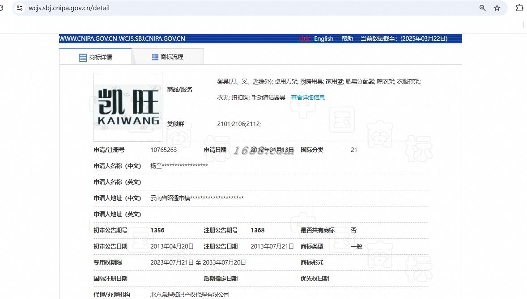Click the 优先权日期 label
This screenshot has height=299, width=527.
pyautogui.click(x=314, y=278)
